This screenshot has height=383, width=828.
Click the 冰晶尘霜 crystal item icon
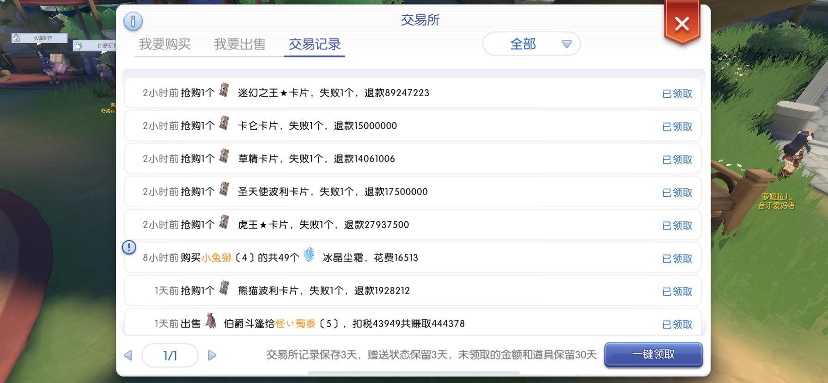point(309,255)
